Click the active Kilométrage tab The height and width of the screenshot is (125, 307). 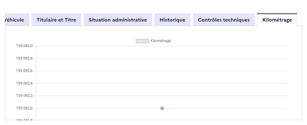click(277, 20)
